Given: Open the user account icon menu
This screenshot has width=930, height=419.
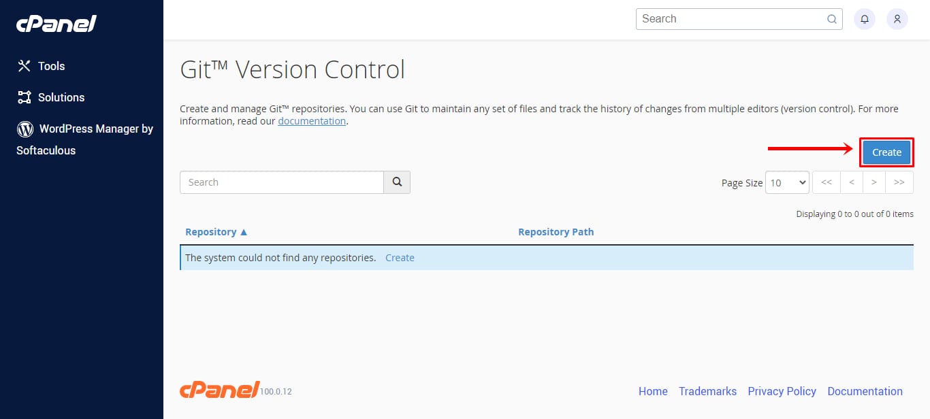Looking at the screenshot, I should 897,19.
